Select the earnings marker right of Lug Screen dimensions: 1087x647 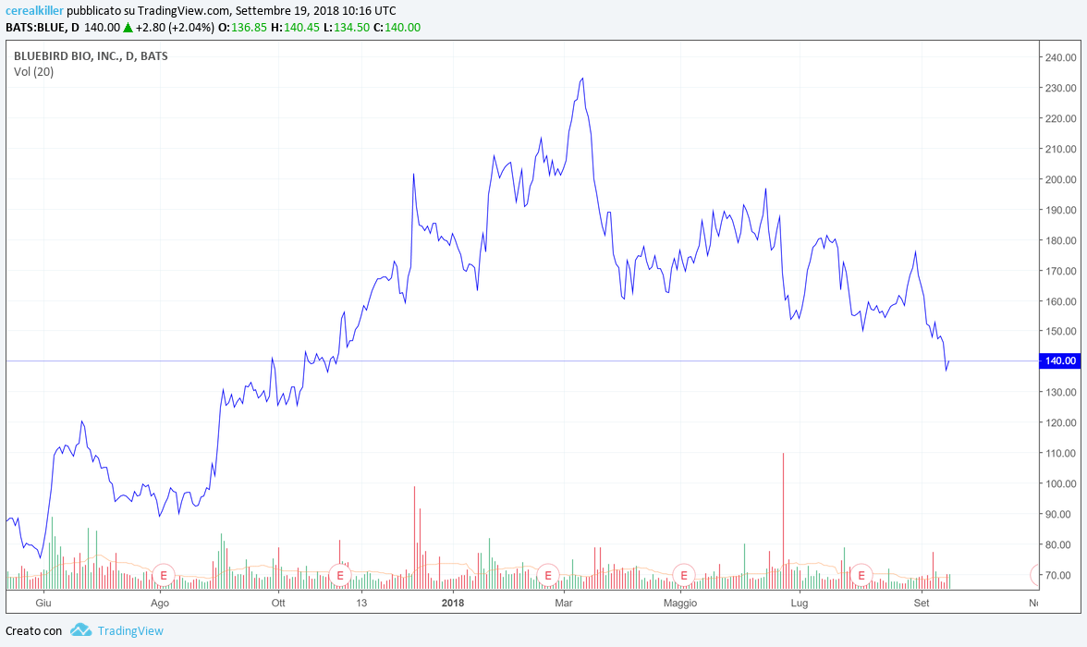861,575
